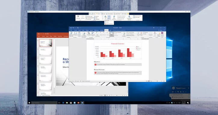Click Communicate in the TeamViewer toolbar
Viewport: 218px width, 115px height.
click(x=110, y=14)
